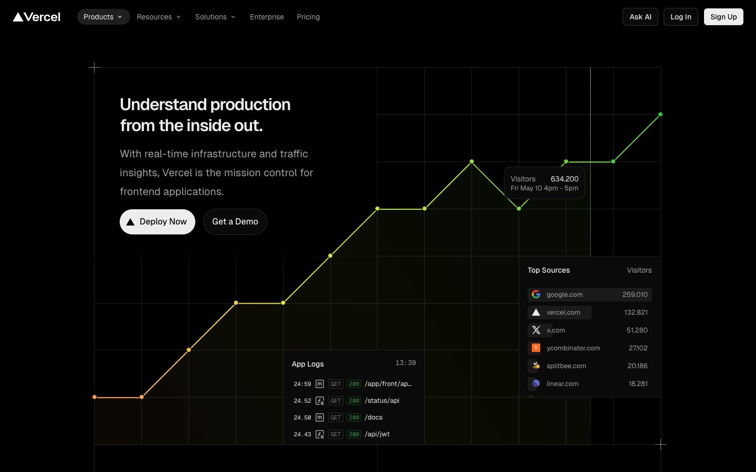Select the Splitbee bee icon
Viewport: 756px width, 472px height.
pyautogui.click(x=535, y=366)
